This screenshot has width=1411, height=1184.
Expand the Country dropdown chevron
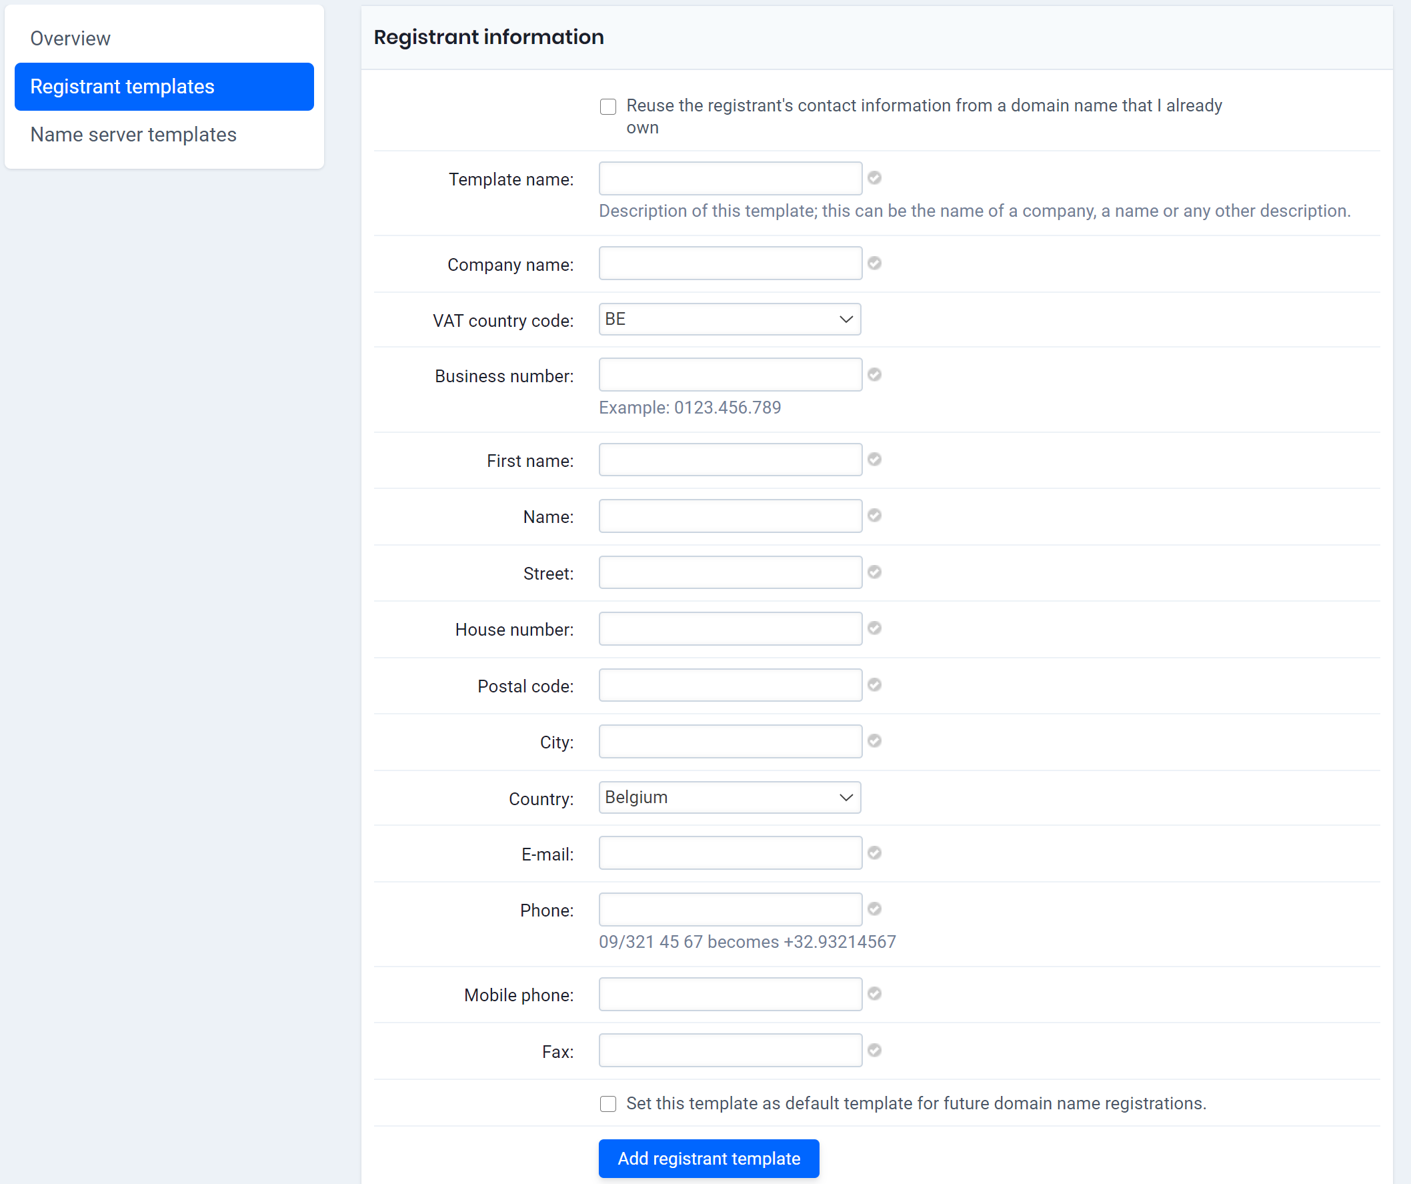846,798
